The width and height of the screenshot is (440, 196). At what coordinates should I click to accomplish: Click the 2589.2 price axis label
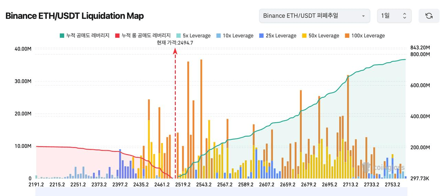246,185
